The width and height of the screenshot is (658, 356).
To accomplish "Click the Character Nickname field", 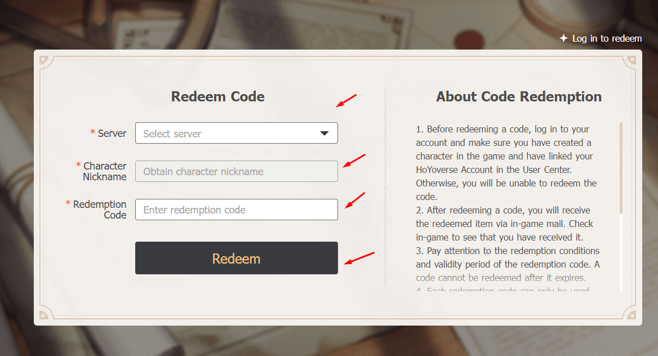I will 236,172.
